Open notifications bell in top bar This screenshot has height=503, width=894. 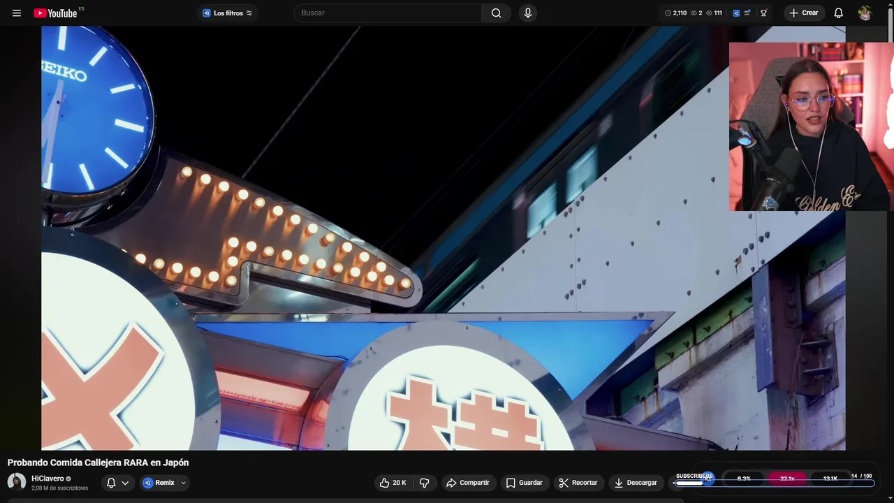point(838,13)
